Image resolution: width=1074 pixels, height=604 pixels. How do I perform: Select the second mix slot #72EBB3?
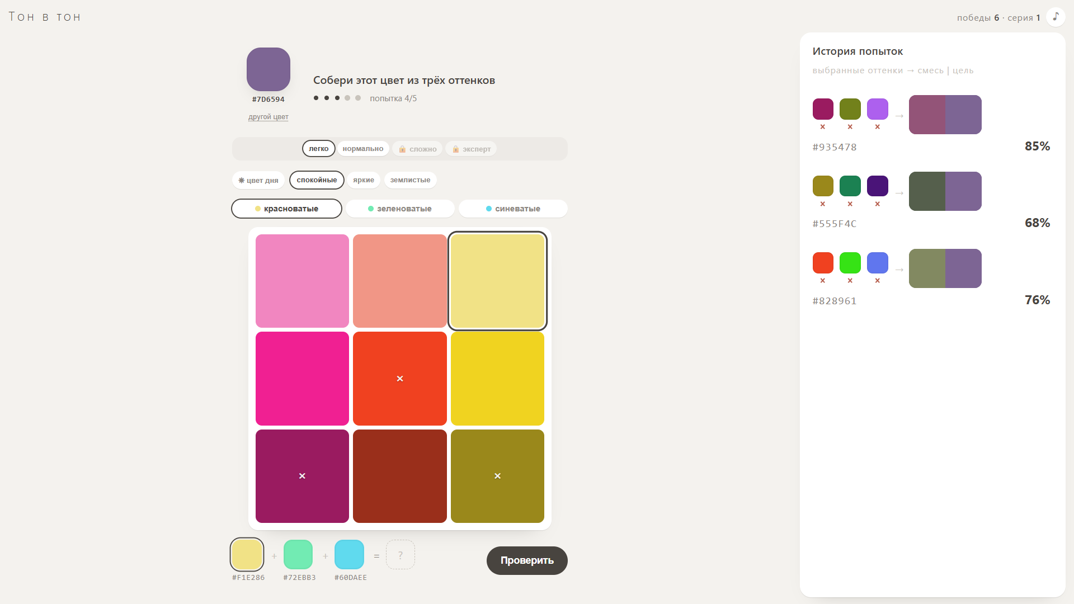tap(298, 554)
